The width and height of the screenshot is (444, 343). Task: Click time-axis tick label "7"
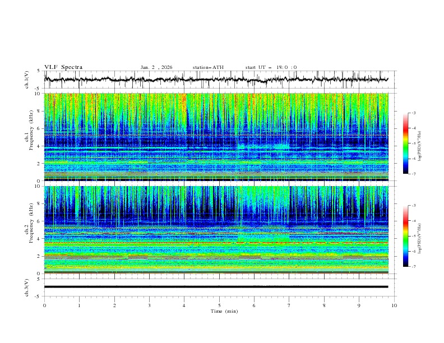tap(289, 305)
